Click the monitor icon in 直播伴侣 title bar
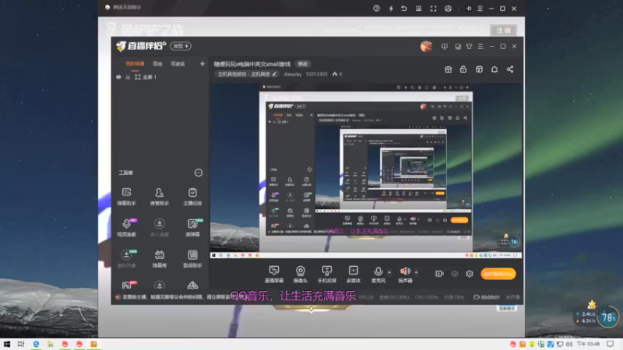 point(445,47)
